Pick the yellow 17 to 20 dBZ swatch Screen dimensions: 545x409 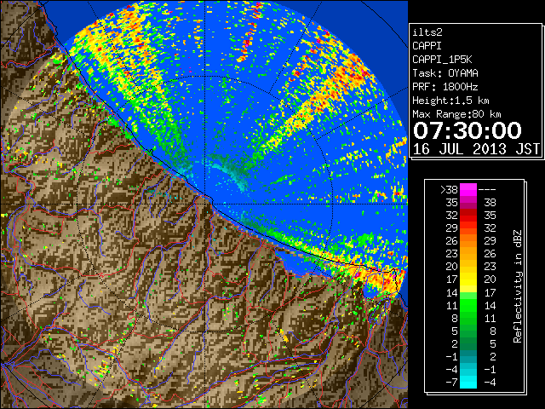coord(468,279)
